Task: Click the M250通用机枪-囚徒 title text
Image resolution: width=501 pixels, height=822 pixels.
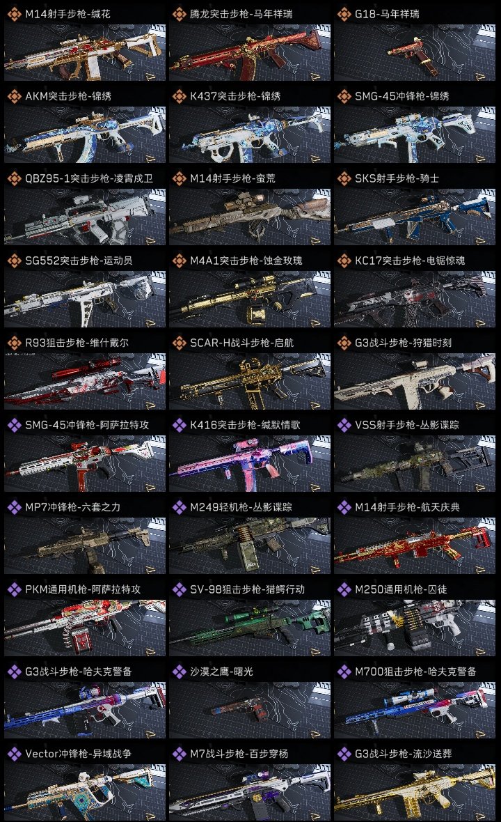Action: point(401,589)
